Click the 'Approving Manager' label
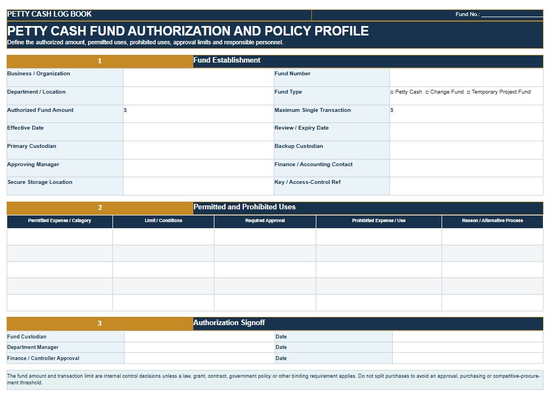The height and width of the screenshot is (401, 559). [x=33, y=164]
